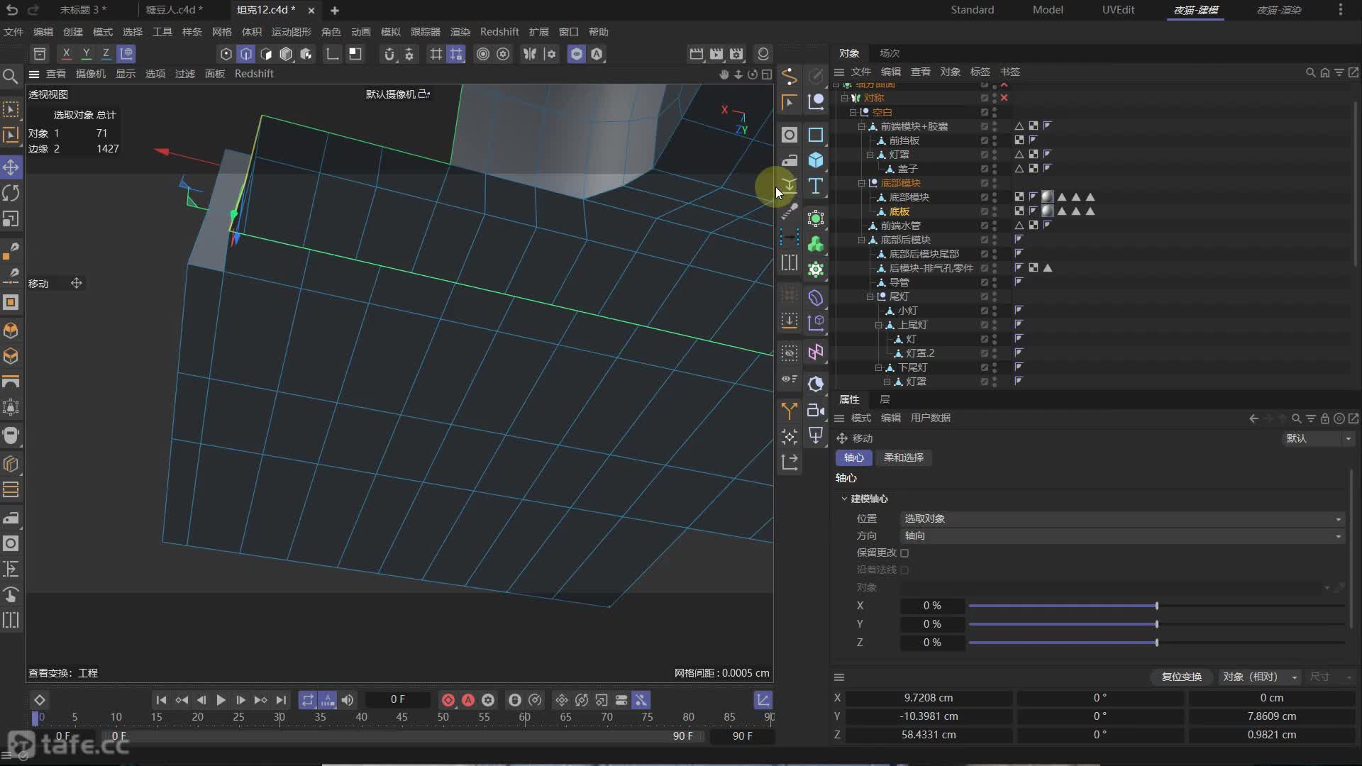Toggle visibility dots for 底板 object
The height and width of the screenshot is (766, 1362).
(x=995, y=211)
